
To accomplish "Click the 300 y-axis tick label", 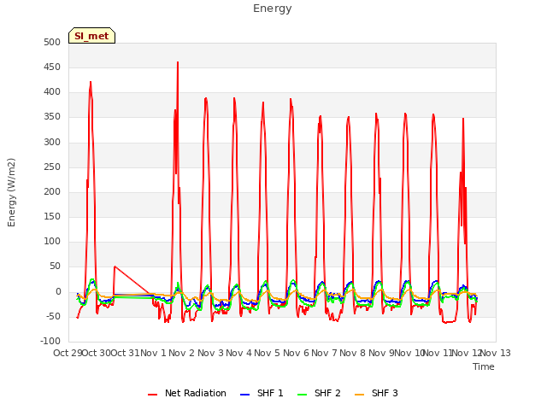I will click(52, 143).
